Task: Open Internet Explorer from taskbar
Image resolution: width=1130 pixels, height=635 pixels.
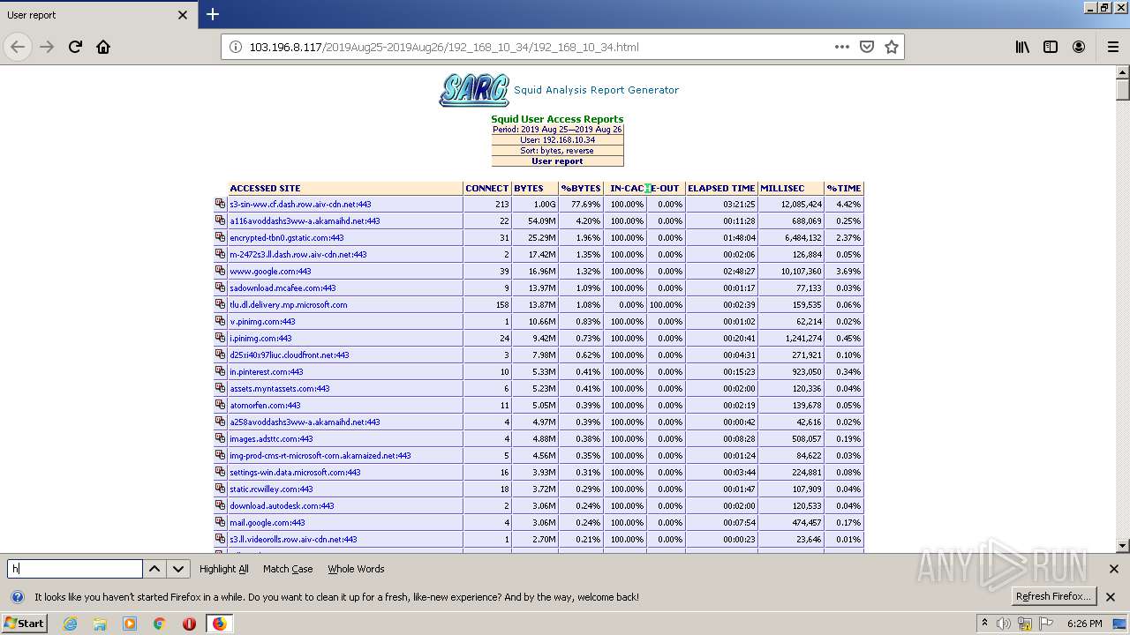Action: point(70,624)
